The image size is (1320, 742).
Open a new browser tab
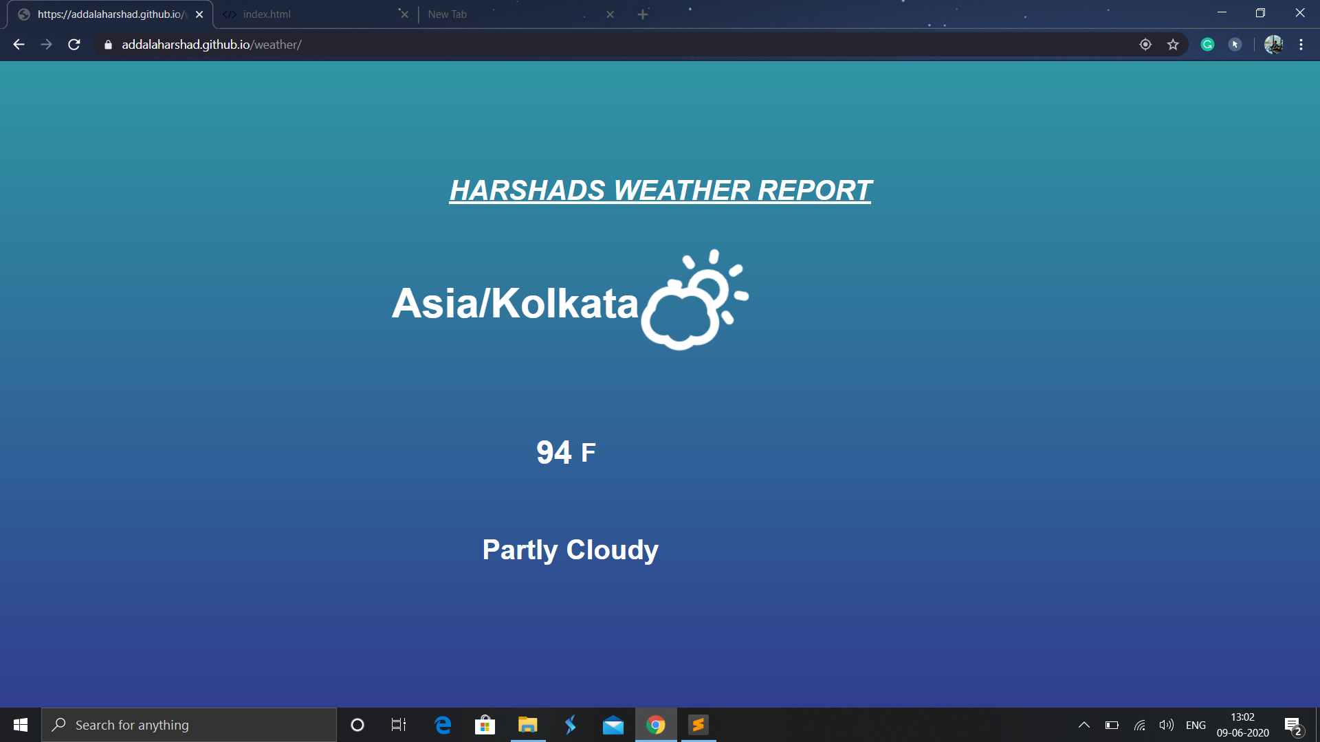tap(643, 14)
